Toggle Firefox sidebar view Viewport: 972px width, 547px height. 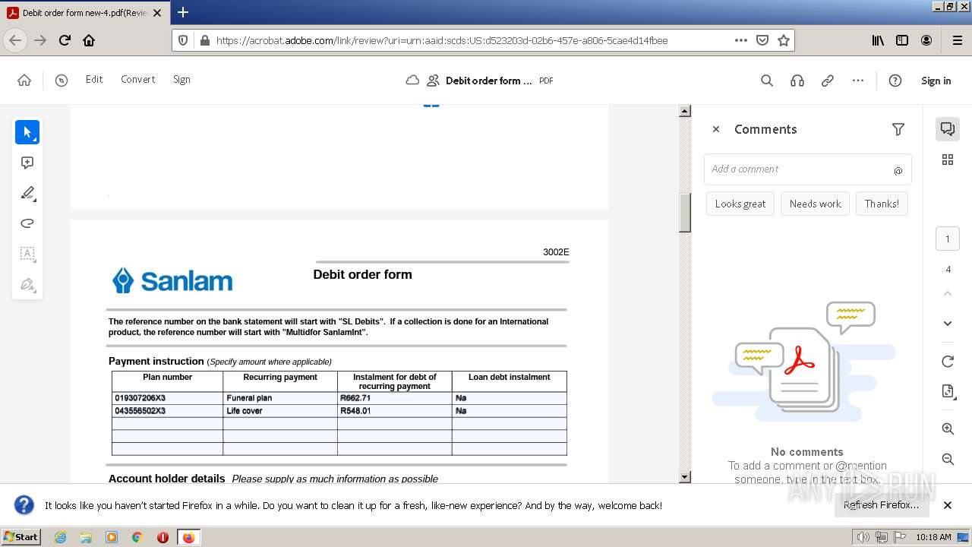[902, 40]
